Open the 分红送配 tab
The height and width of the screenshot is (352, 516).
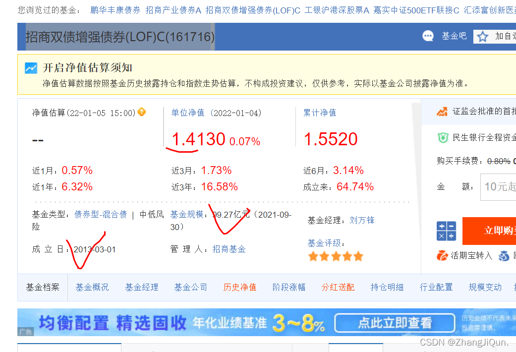[x=338, y=288]
